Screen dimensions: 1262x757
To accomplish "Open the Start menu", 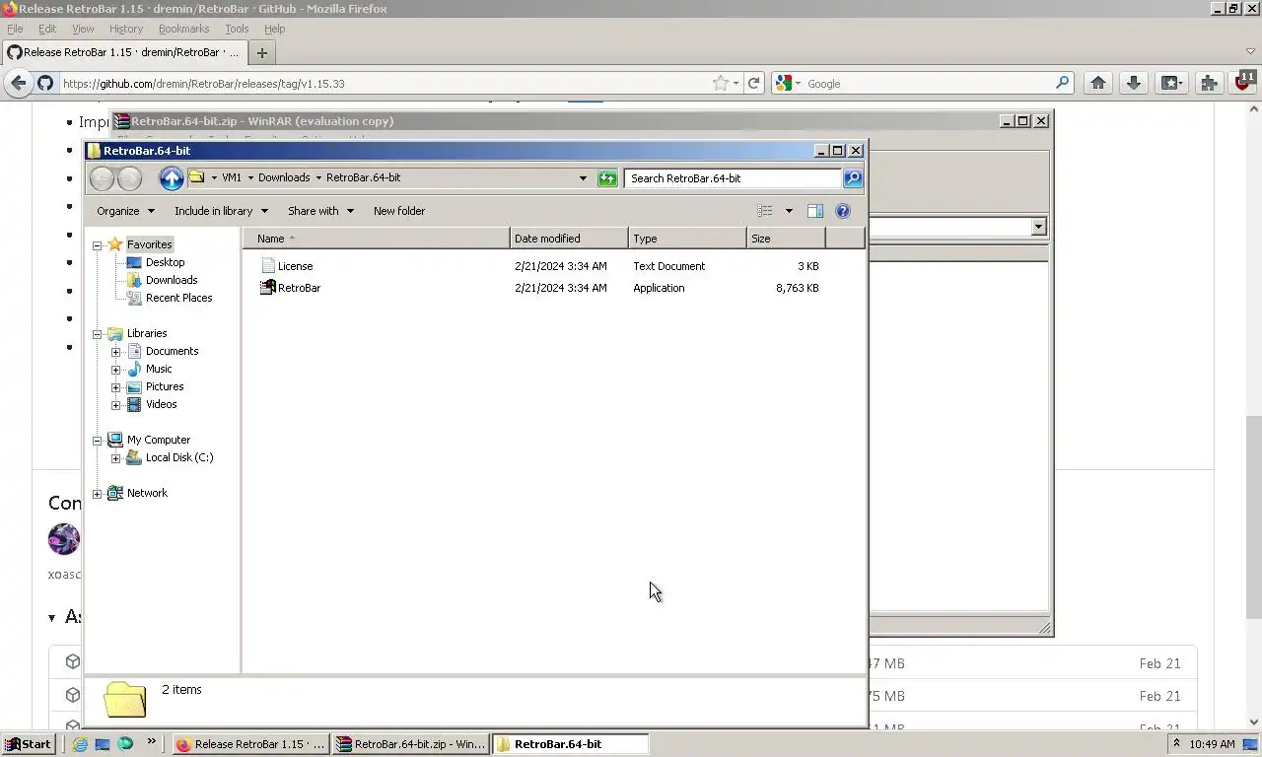I will pos(28,744).
